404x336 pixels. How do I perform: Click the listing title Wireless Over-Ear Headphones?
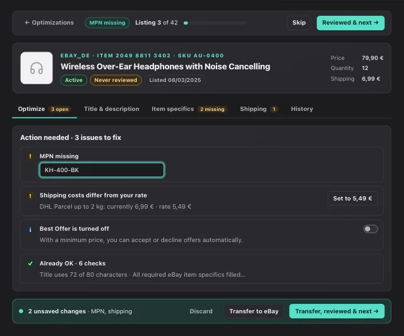pyautogui.click(x=165, y=67)
